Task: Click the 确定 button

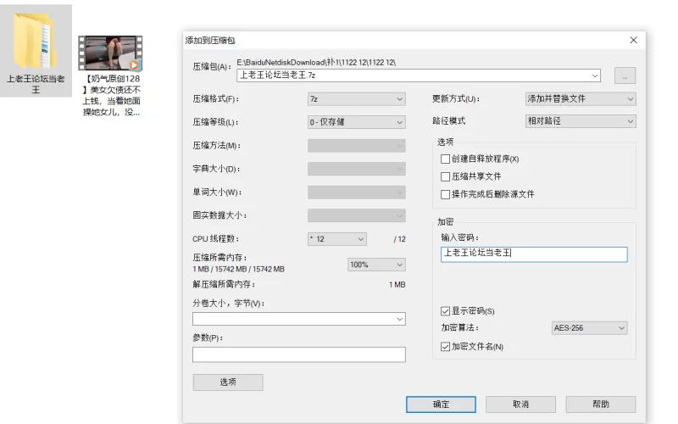Action: tap(441, 404)
